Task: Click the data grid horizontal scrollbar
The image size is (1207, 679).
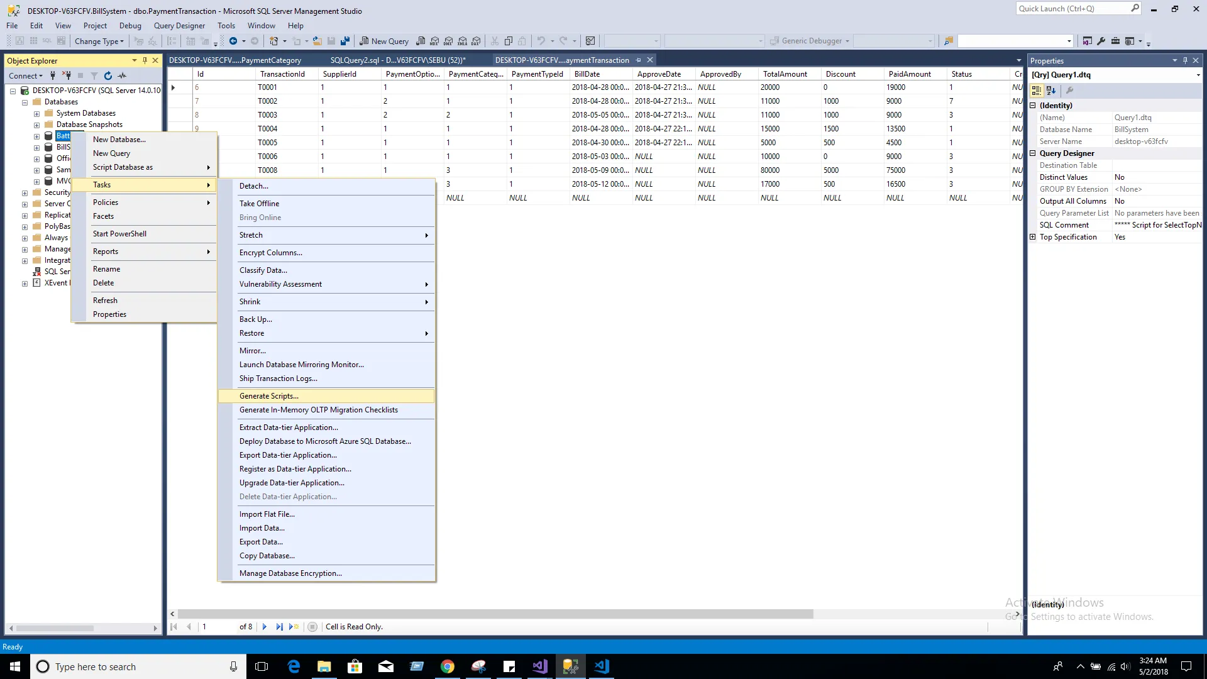Action: pyautogui.click(x=495, y=614)
